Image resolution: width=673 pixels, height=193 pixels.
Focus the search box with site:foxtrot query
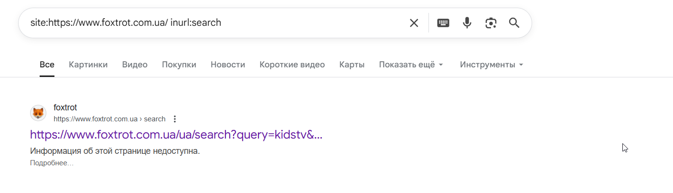[215, 23]
